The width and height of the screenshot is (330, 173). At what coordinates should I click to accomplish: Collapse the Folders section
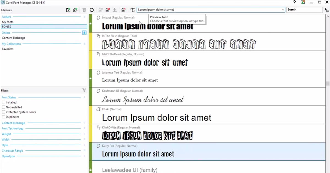(x=84, y=17)
